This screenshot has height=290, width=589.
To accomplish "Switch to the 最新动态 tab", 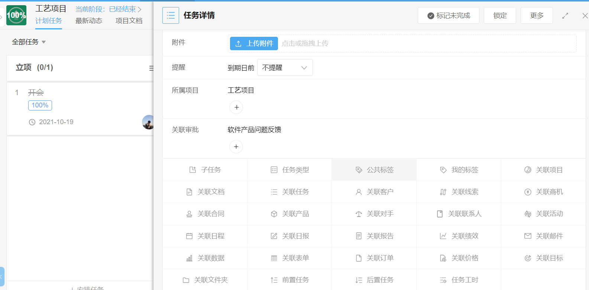I will (x=89, y=21).
